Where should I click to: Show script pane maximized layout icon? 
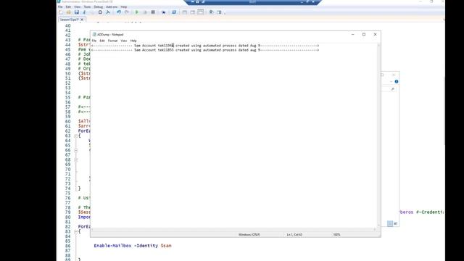pos(201,12)
